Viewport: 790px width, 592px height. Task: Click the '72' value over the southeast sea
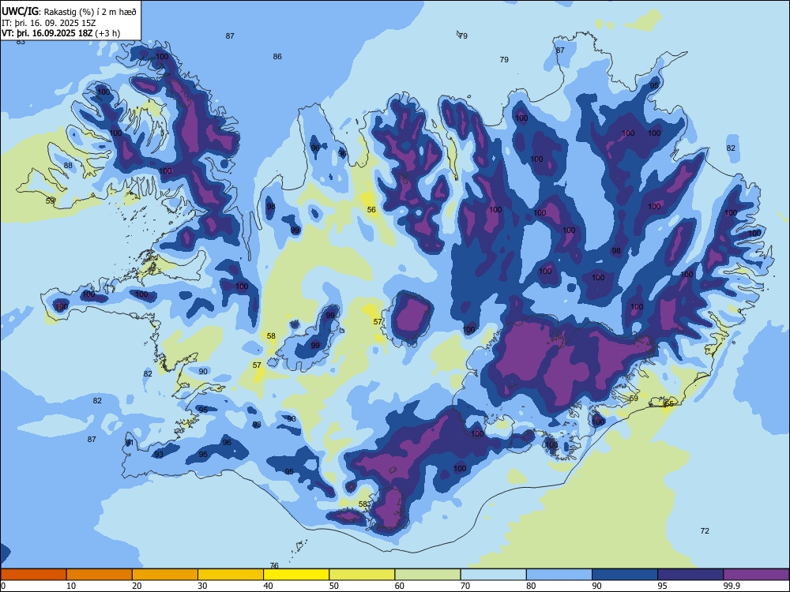click(705, 530)
